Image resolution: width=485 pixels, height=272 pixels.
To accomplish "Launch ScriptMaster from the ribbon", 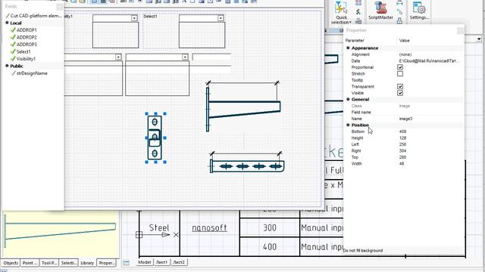I will [380, 11].
